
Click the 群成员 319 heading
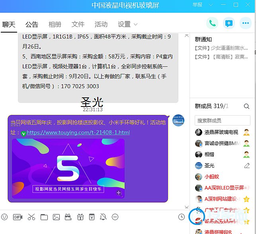point(211,106)
